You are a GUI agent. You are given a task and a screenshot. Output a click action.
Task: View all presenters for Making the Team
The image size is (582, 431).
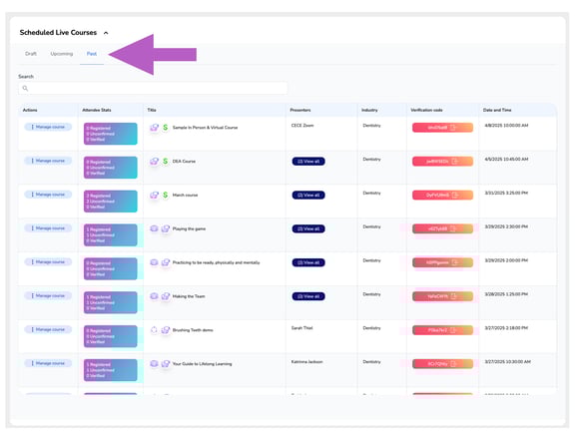(x=308, y=296)
